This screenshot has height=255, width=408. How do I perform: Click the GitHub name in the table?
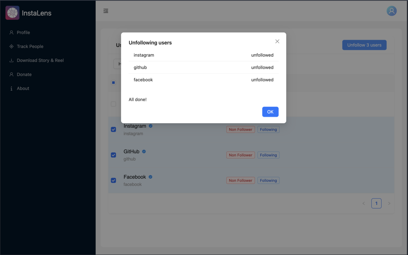point(131,151)
